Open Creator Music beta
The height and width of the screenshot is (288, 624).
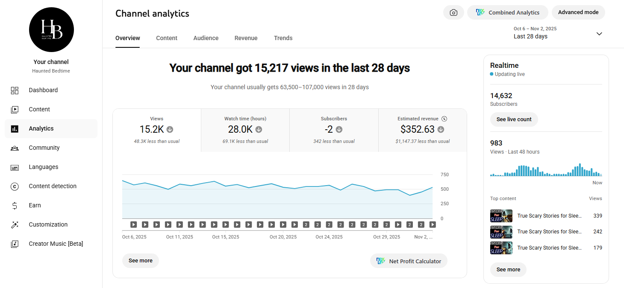56,244
